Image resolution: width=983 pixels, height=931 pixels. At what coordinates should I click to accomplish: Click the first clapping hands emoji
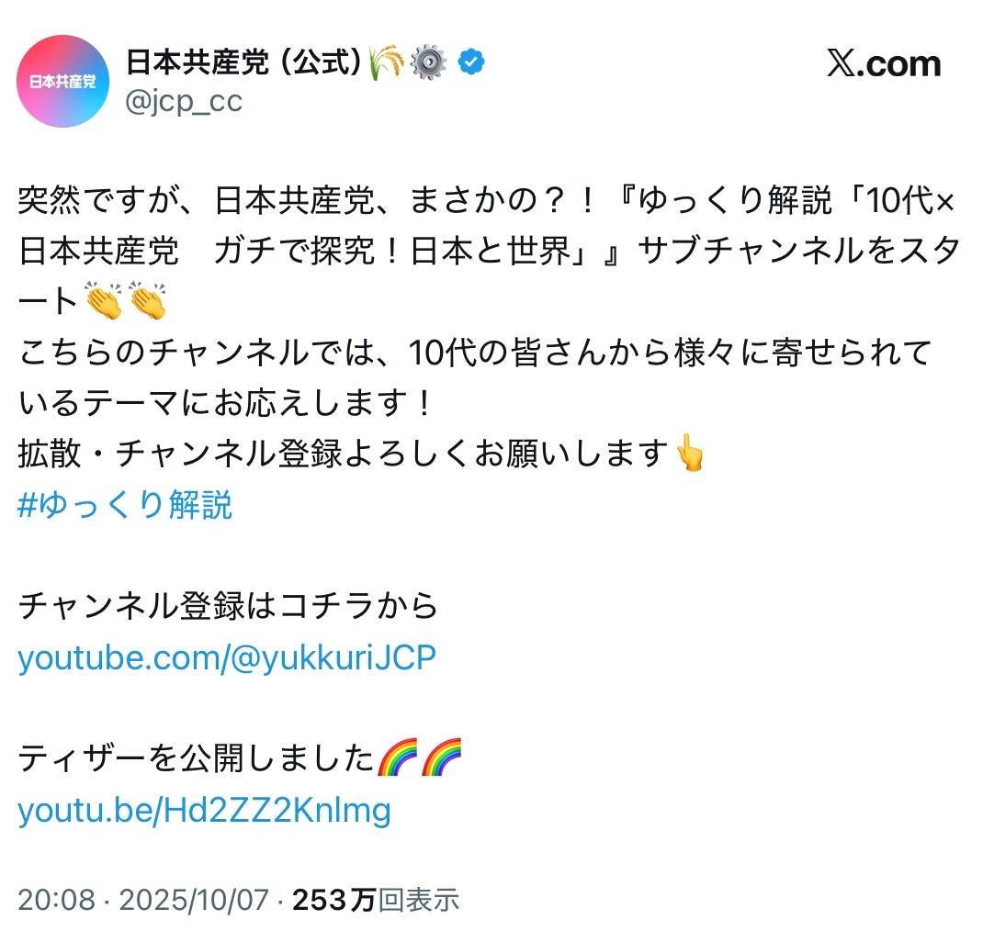(x=103, y=301)
